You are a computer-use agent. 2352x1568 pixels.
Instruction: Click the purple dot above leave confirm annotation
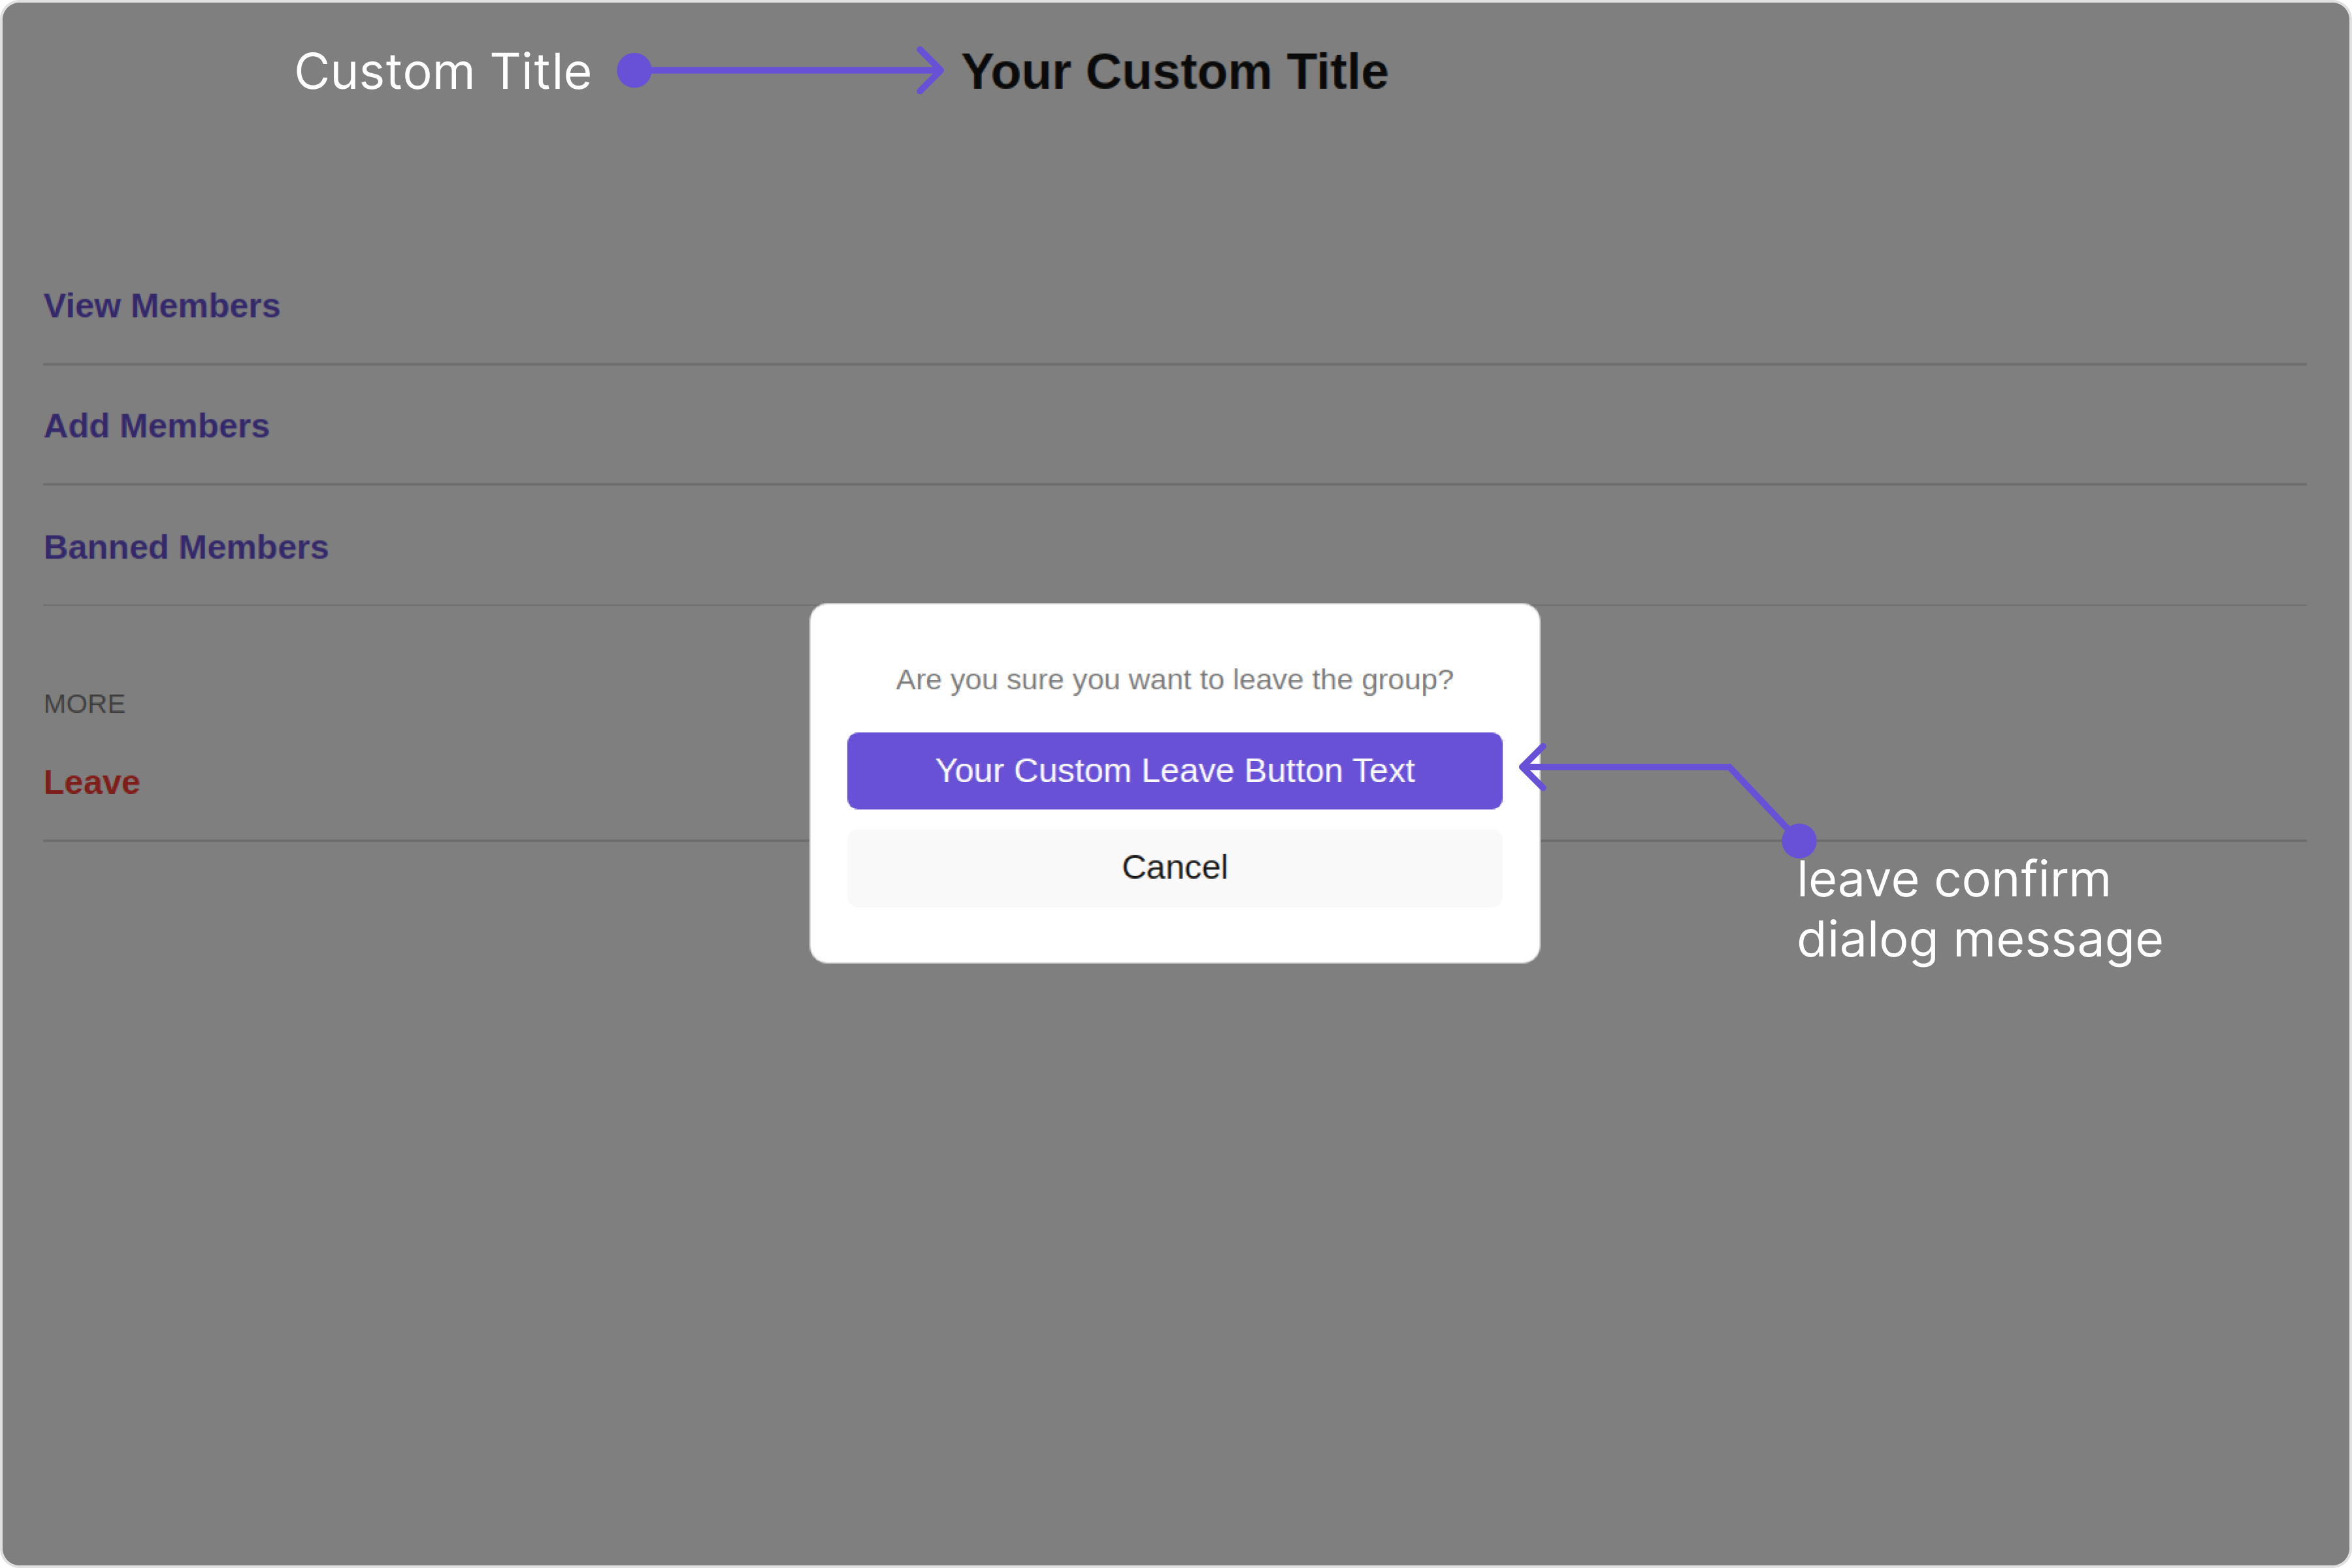point(1799,841)
